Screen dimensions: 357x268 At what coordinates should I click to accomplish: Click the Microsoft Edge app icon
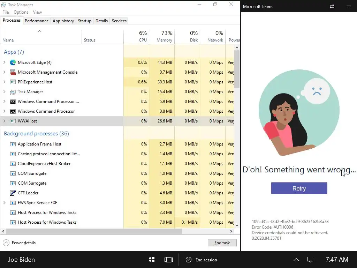pyautogui.click(x=13, y=62)
